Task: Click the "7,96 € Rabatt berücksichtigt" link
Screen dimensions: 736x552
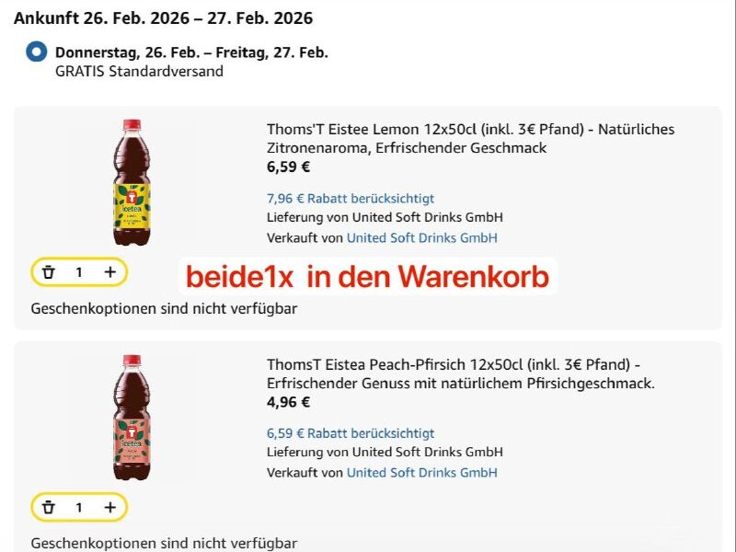Action: (351, 198)
